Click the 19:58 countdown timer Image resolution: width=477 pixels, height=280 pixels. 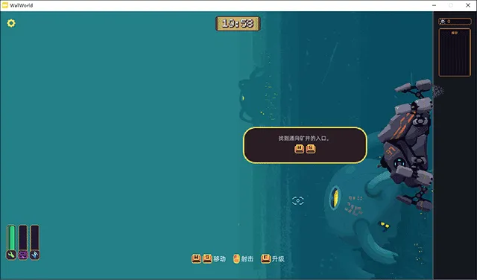[238, 23]
